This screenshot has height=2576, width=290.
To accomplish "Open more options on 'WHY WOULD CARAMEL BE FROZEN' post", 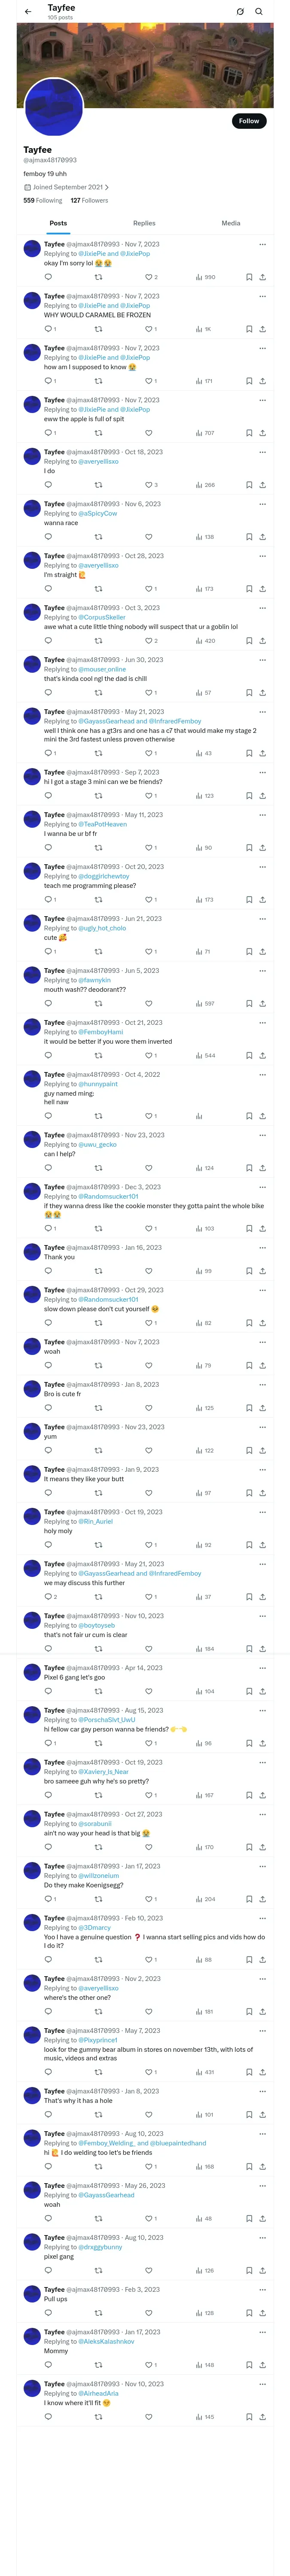I will click(x=262, y=296).
